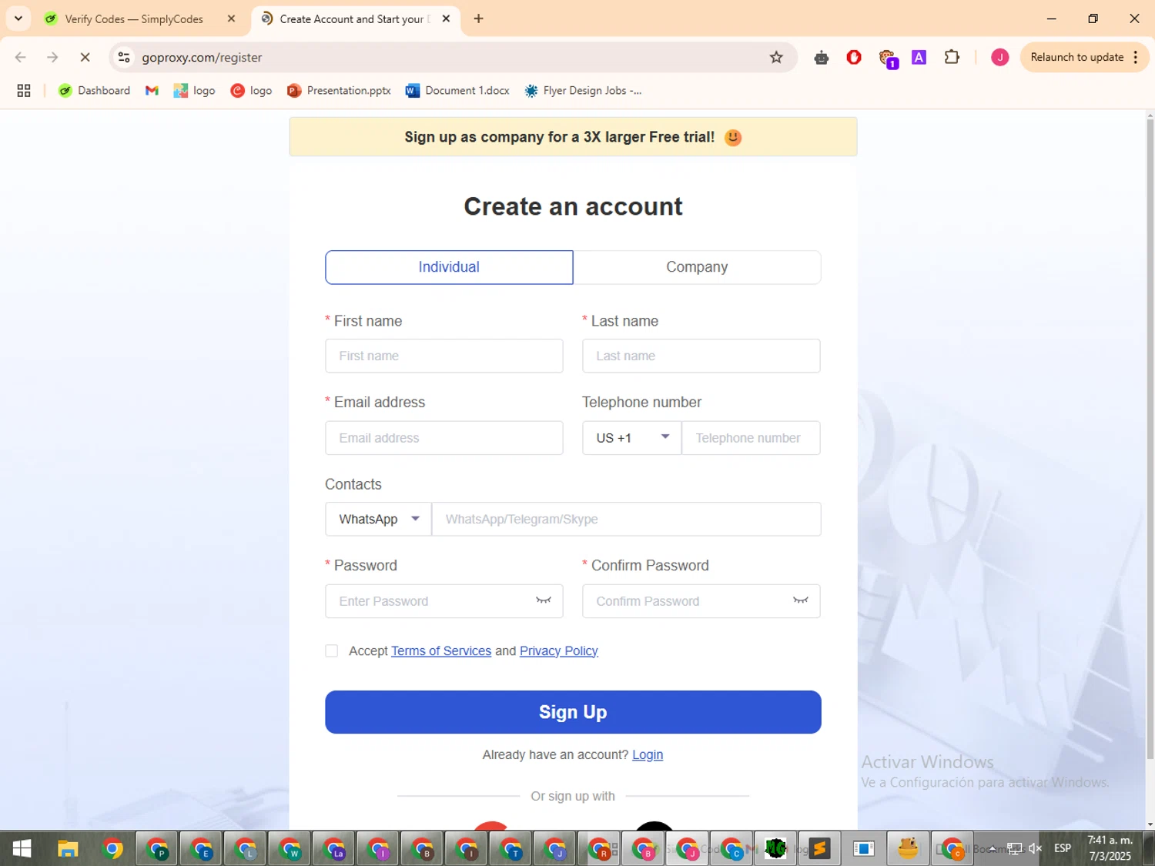This screenshot has height=866, width=1155.
Task: Close the Create Account tab
Action: point(446,18)
